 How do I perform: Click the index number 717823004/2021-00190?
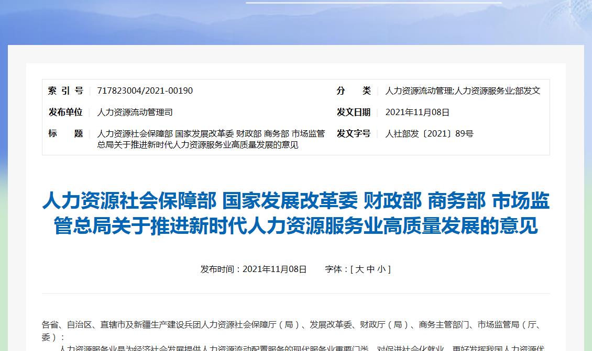pyautogui.click(x=145, y=90)
